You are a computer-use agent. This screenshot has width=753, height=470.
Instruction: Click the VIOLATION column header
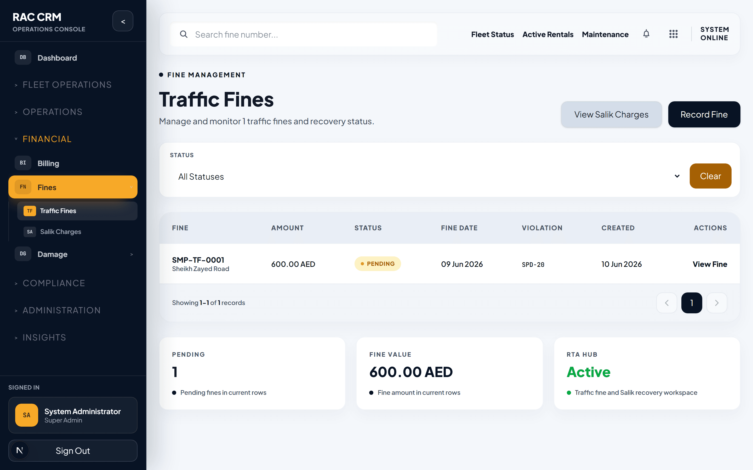(542, 228)
